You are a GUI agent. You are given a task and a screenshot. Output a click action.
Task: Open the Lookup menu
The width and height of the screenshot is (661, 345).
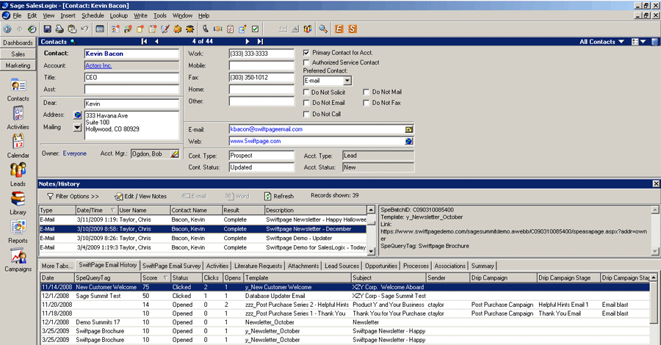click(119, 15)
